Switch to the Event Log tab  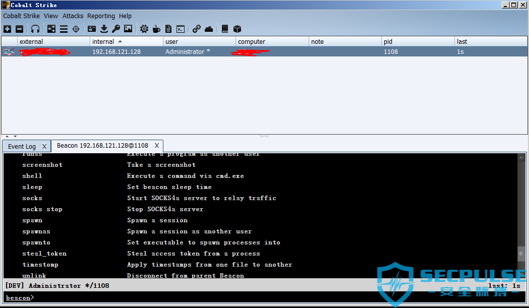pos(22,146)
